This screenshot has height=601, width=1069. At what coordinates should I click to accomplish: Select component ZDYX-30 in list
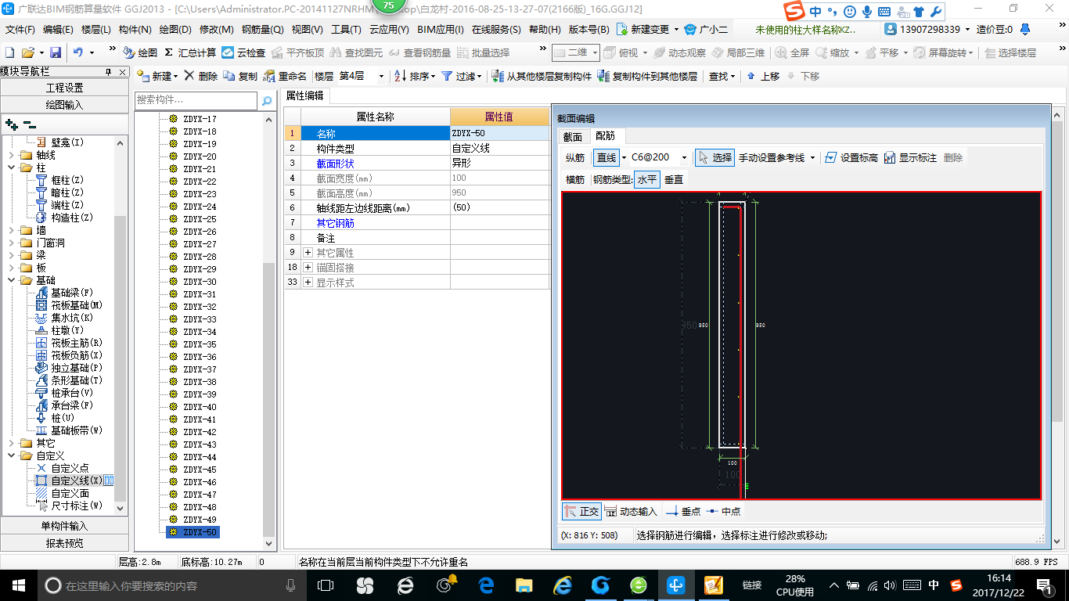(x=200, y=282)
